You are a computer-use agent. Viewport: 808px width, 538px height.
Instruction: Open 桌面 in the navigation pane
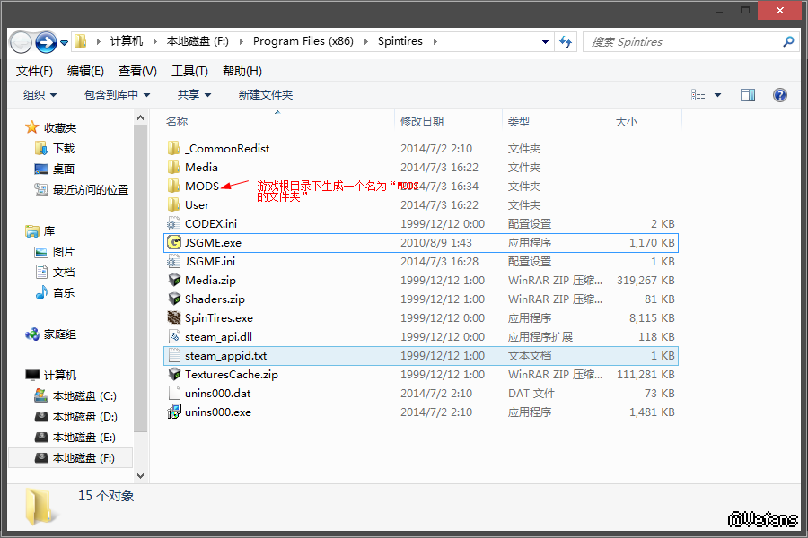(64, 169)
